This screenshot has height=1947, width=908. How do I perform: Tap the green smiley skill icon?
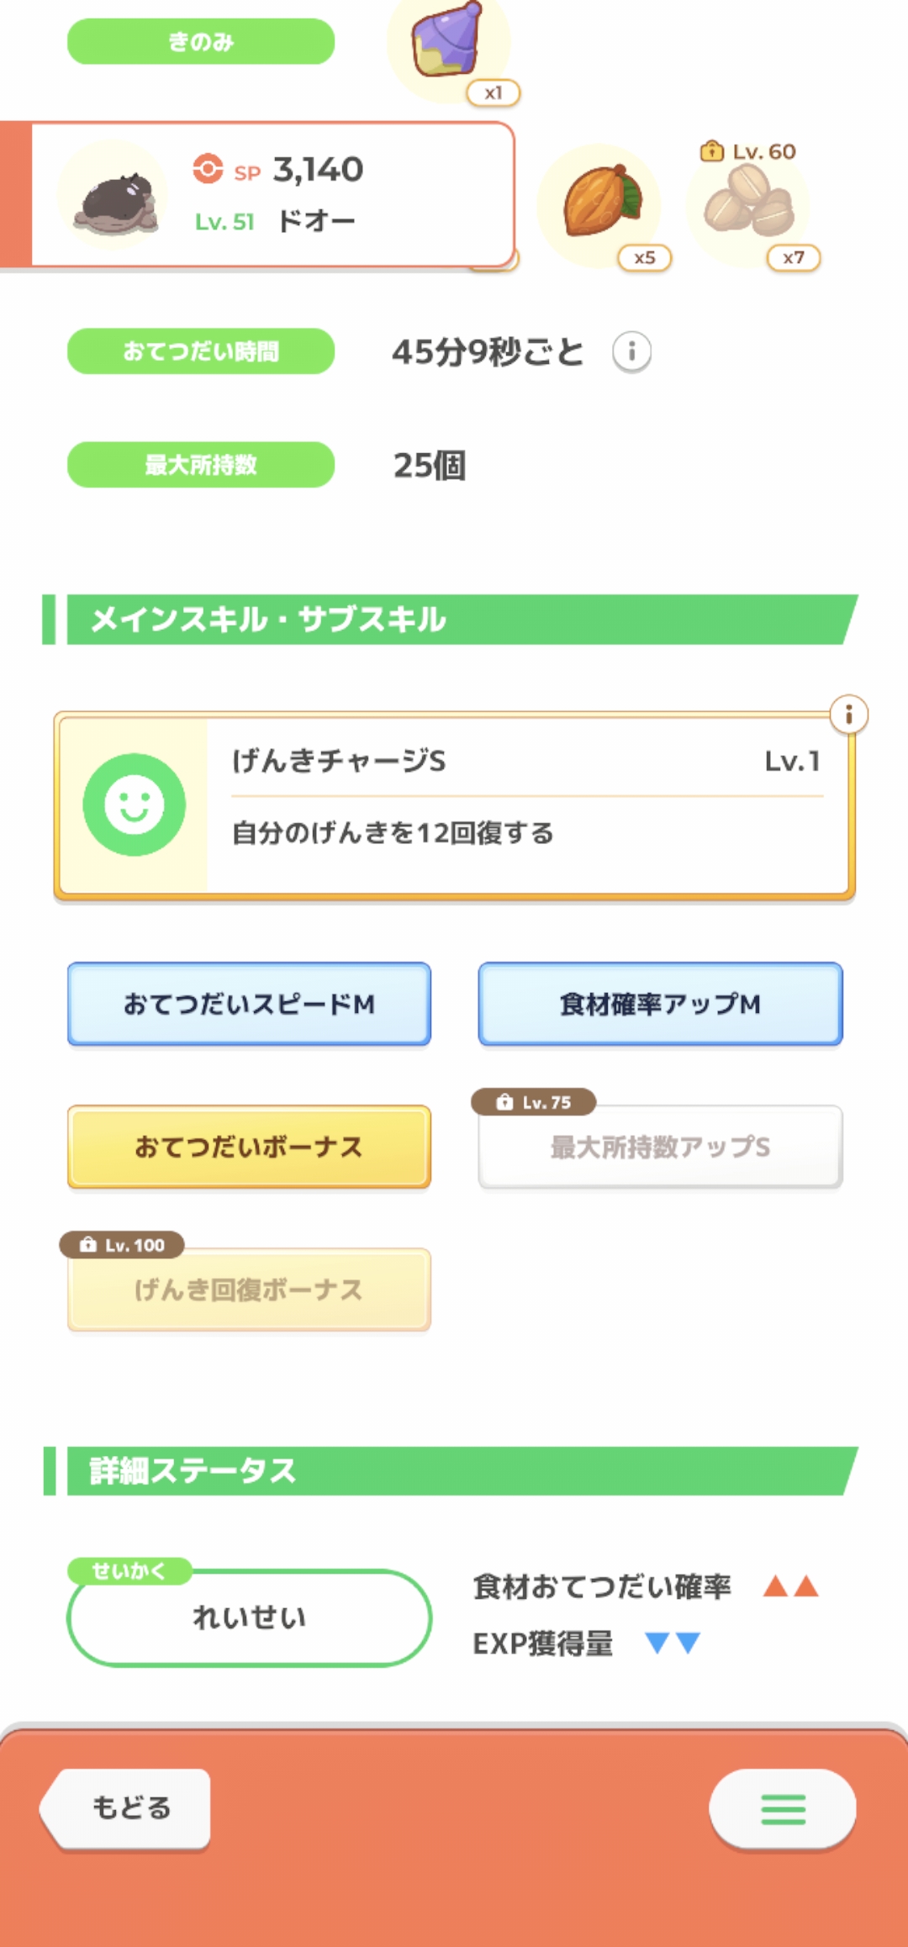click(x=135, y=805)
